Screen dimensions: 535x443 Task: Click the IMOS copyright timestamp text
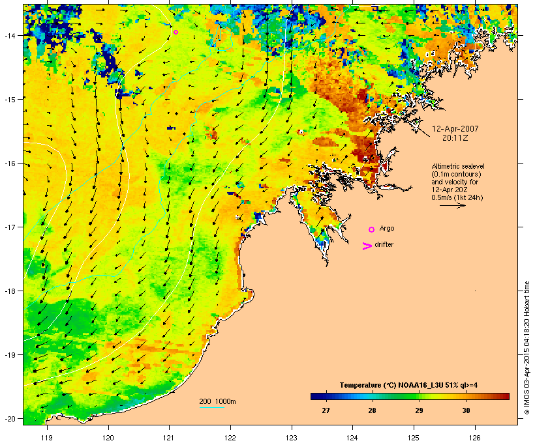[527, 348]
